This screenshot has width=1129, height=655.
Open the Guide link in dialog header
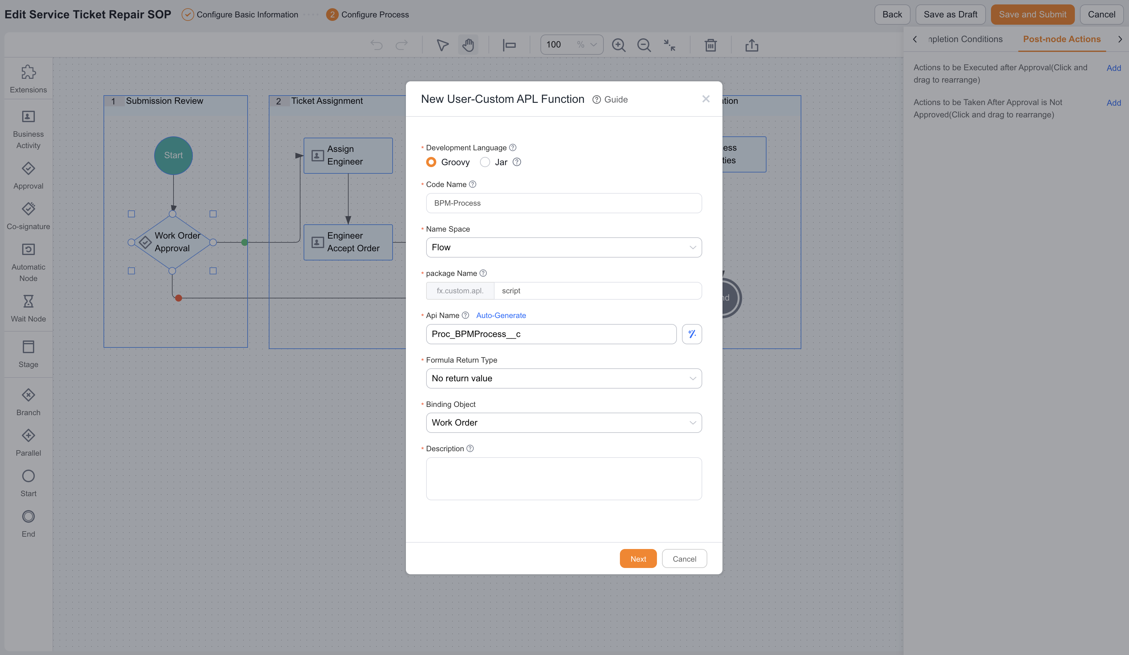(x=610, y=99)
